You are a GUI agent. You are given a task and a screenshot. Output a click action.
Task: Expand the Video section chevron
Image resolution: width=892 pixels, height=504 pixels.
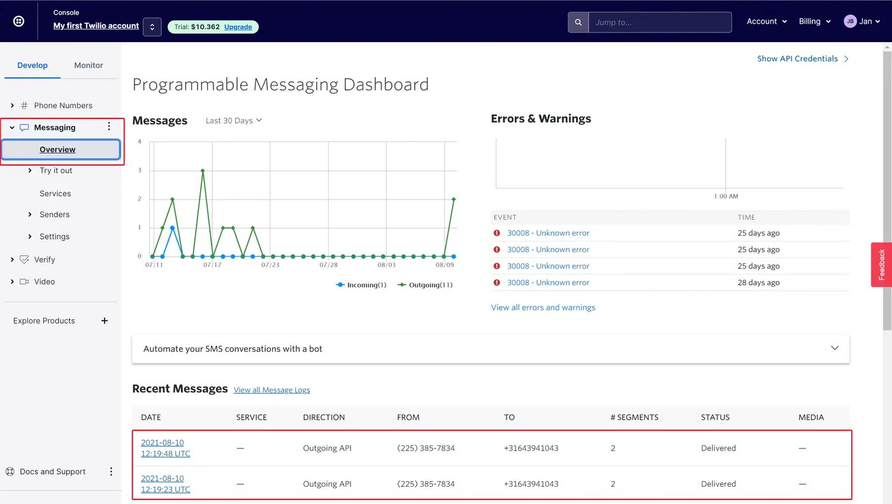pos(12,281)
